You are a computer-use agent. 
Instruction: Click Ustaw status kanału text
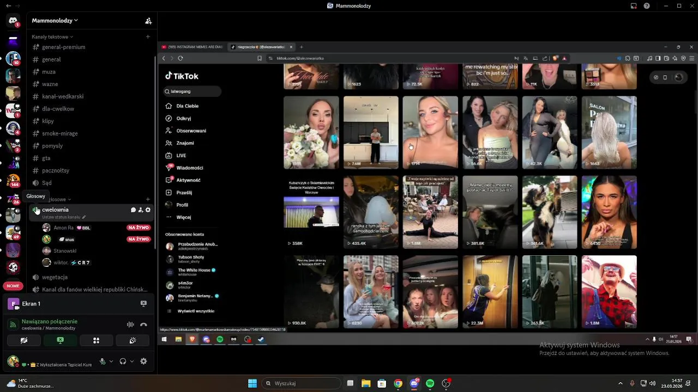coord(61,217)
